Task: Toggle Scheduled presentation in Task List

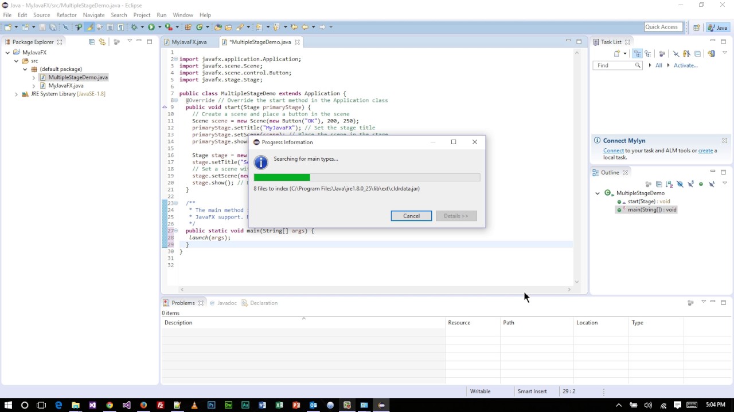Action: (647, 53)
